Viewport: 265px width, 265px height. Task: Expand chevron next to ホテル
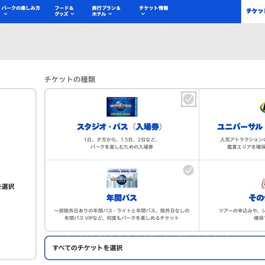coord(110,14)
